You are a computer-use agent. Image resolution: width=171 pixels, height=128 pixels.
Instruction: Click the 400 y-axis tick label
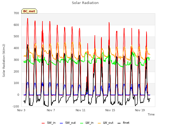click(x=16, y=48)
